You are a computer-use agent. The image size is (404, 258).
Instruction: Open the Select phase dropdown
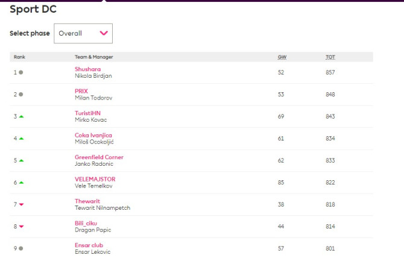(83, 34)
